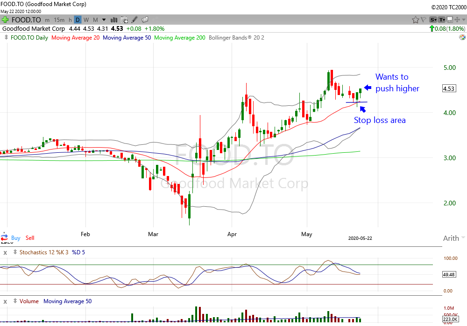
Task: Click the Sell link
Action: (x=30, y=238)
